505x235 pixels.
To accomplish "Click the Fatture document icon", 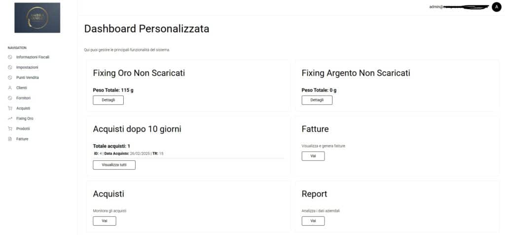I will click(10, 139).
